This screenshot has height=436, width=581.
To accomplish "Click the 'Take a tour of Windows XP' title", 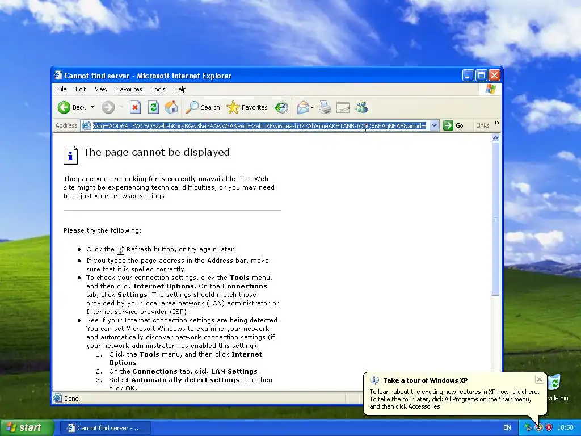I will (x=426, y=380).
